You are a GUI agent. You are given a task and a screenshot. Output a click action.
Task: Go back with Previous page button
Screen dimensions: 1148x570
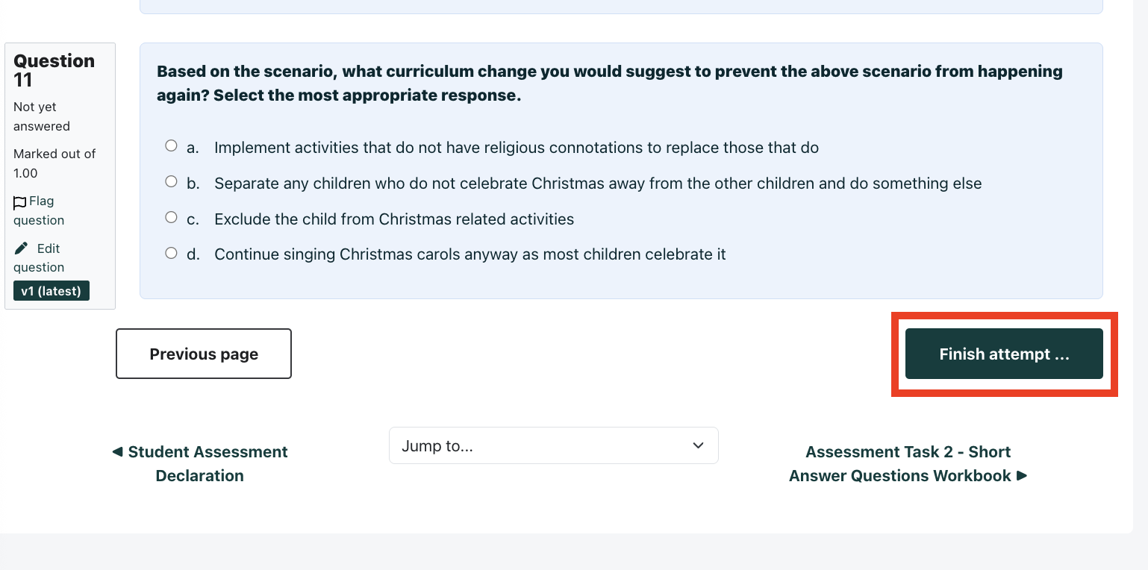coord(204,354)
